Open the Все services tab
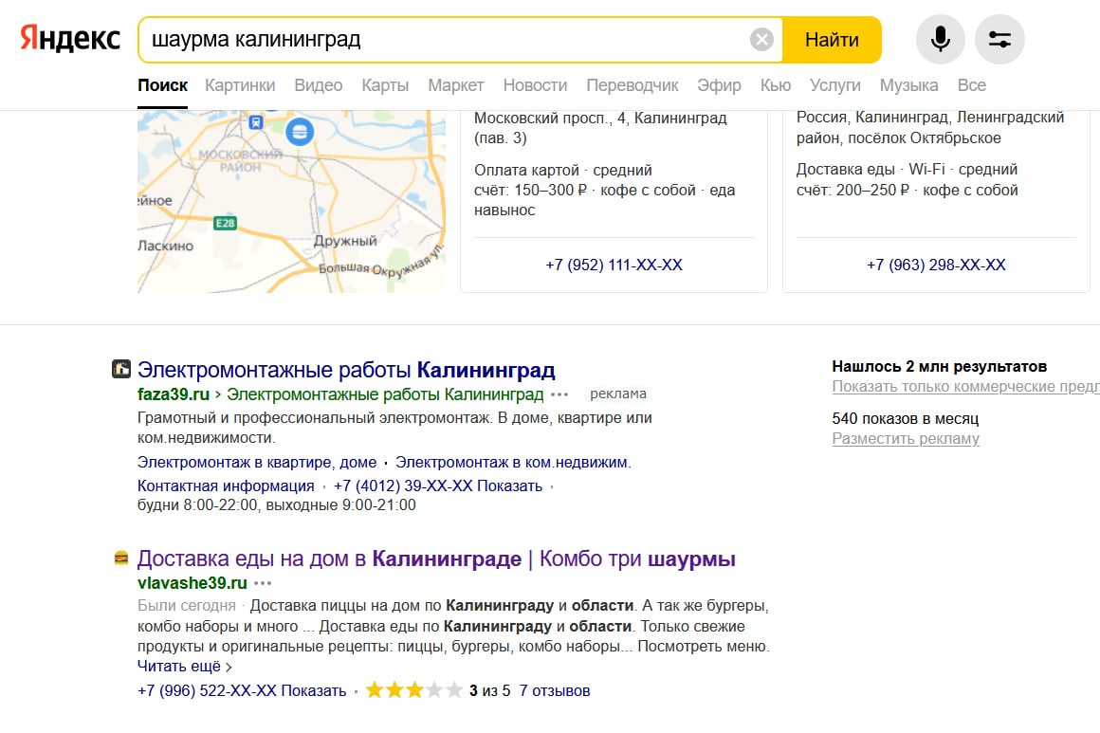The image size is (1100, 733). [972, 85]
